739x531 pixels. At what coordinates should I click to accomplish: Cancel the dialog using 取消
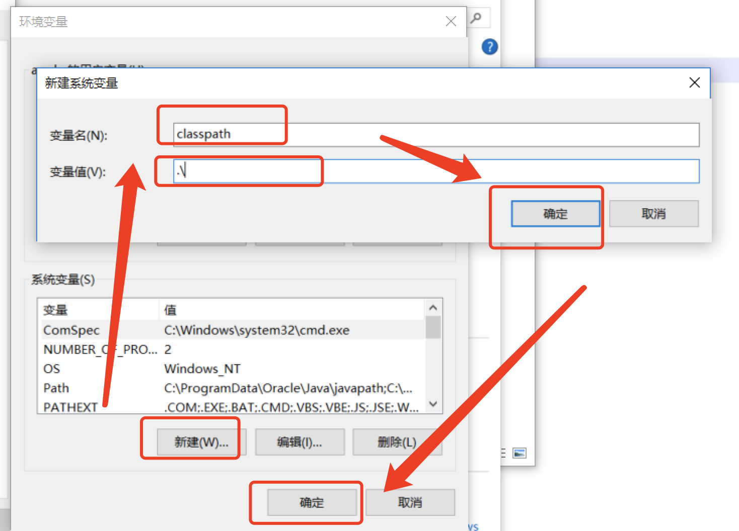coord(653,213)
